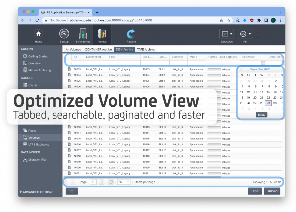Reload the browser page
The image size is (296, 212).
tap(37, 20)
